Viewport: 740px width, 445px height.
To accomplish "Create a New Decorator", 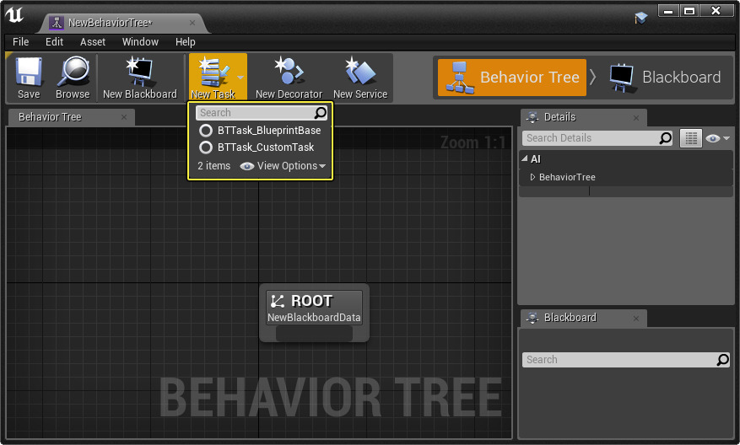I will [289, 78].
